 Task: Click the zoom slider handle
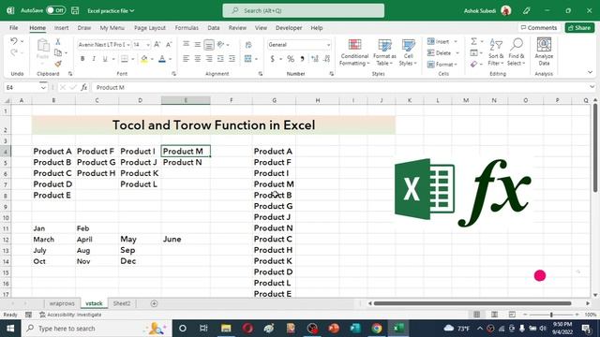click(x=551, y=315)
